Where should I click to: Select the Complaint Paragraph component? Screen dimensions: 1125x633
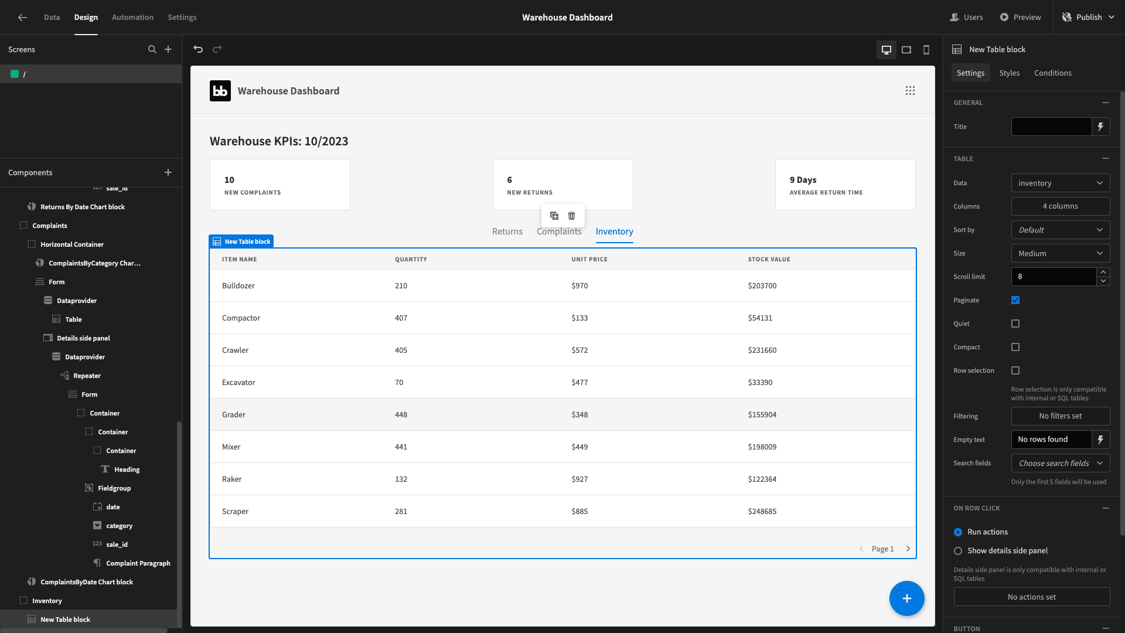pyautogui.click(x=138, y=563)
